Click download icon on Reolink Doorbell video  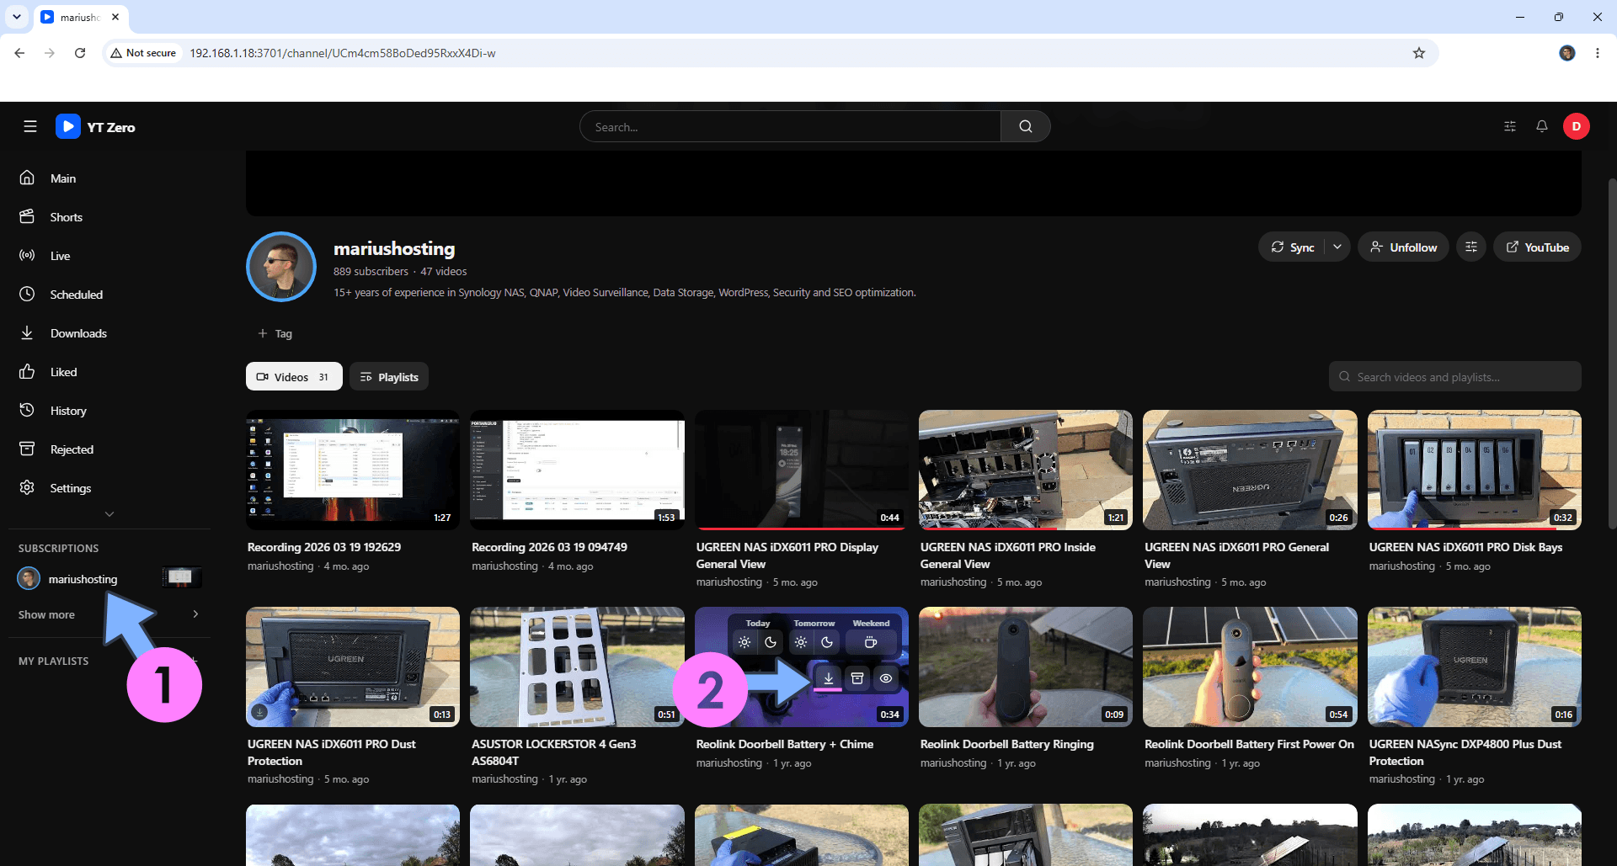(x=829, y=678)
